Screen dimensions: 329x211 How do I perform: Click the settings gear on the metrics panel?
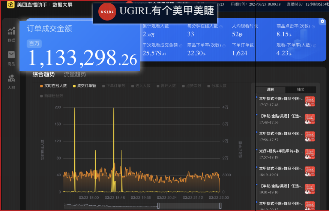[322, 22]
